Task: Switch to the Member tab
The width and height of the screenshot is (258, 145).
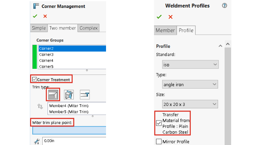Action: pyautogui.click(x=165, y=30)
